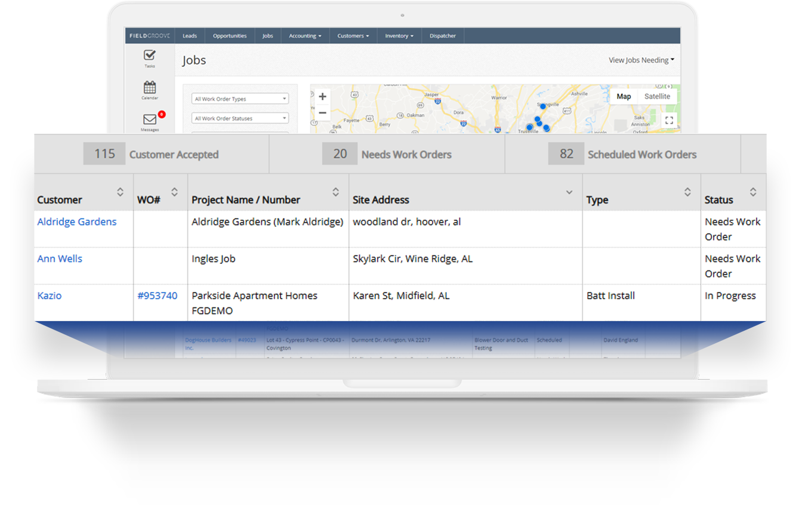The image size is (802, 505).
Task: Click the FieldGroove logo
Action: (x=149, y=36)
